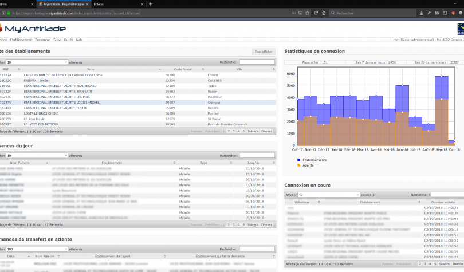This screenshot has width=464, height=272.
Task: Open the Établissement menu
Action: [21, 40]
